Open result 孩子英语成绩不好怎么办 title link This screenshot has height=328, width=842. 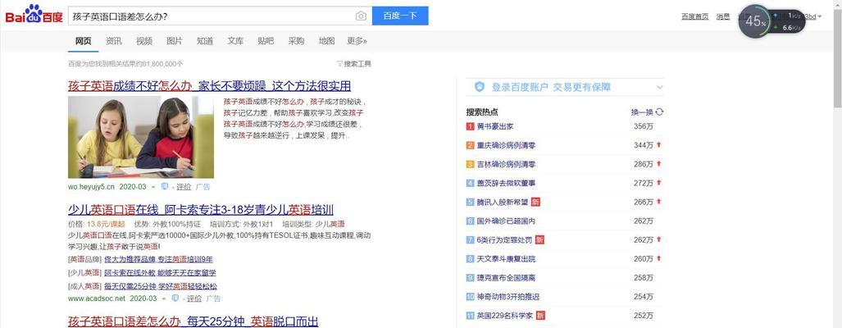coord(209,86)
